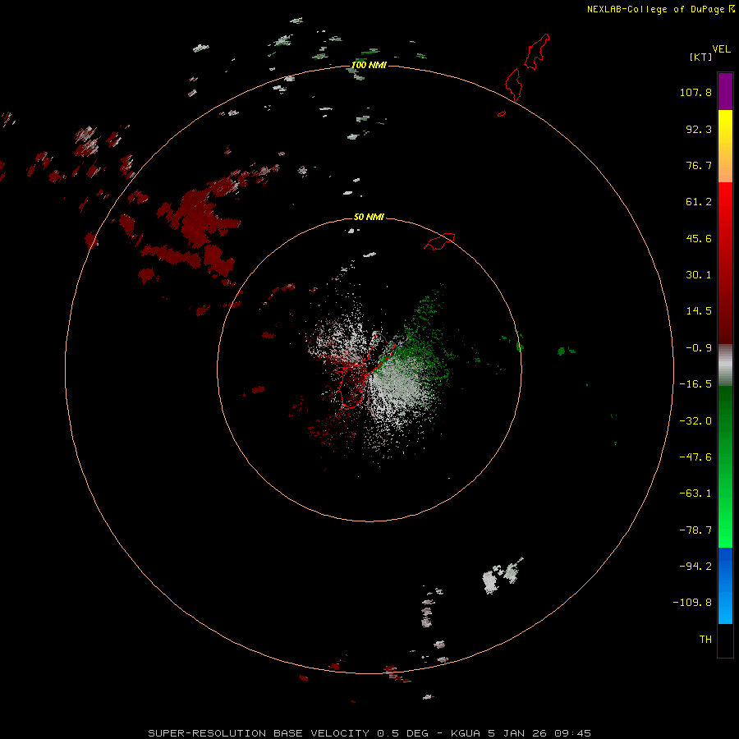Click the -109.8 legend value
Viewport: 739px width, 739px height.
pos(692,603)
